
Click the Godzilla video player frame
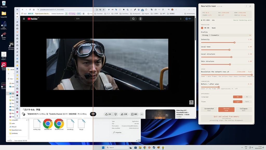(x=107, y=64)
